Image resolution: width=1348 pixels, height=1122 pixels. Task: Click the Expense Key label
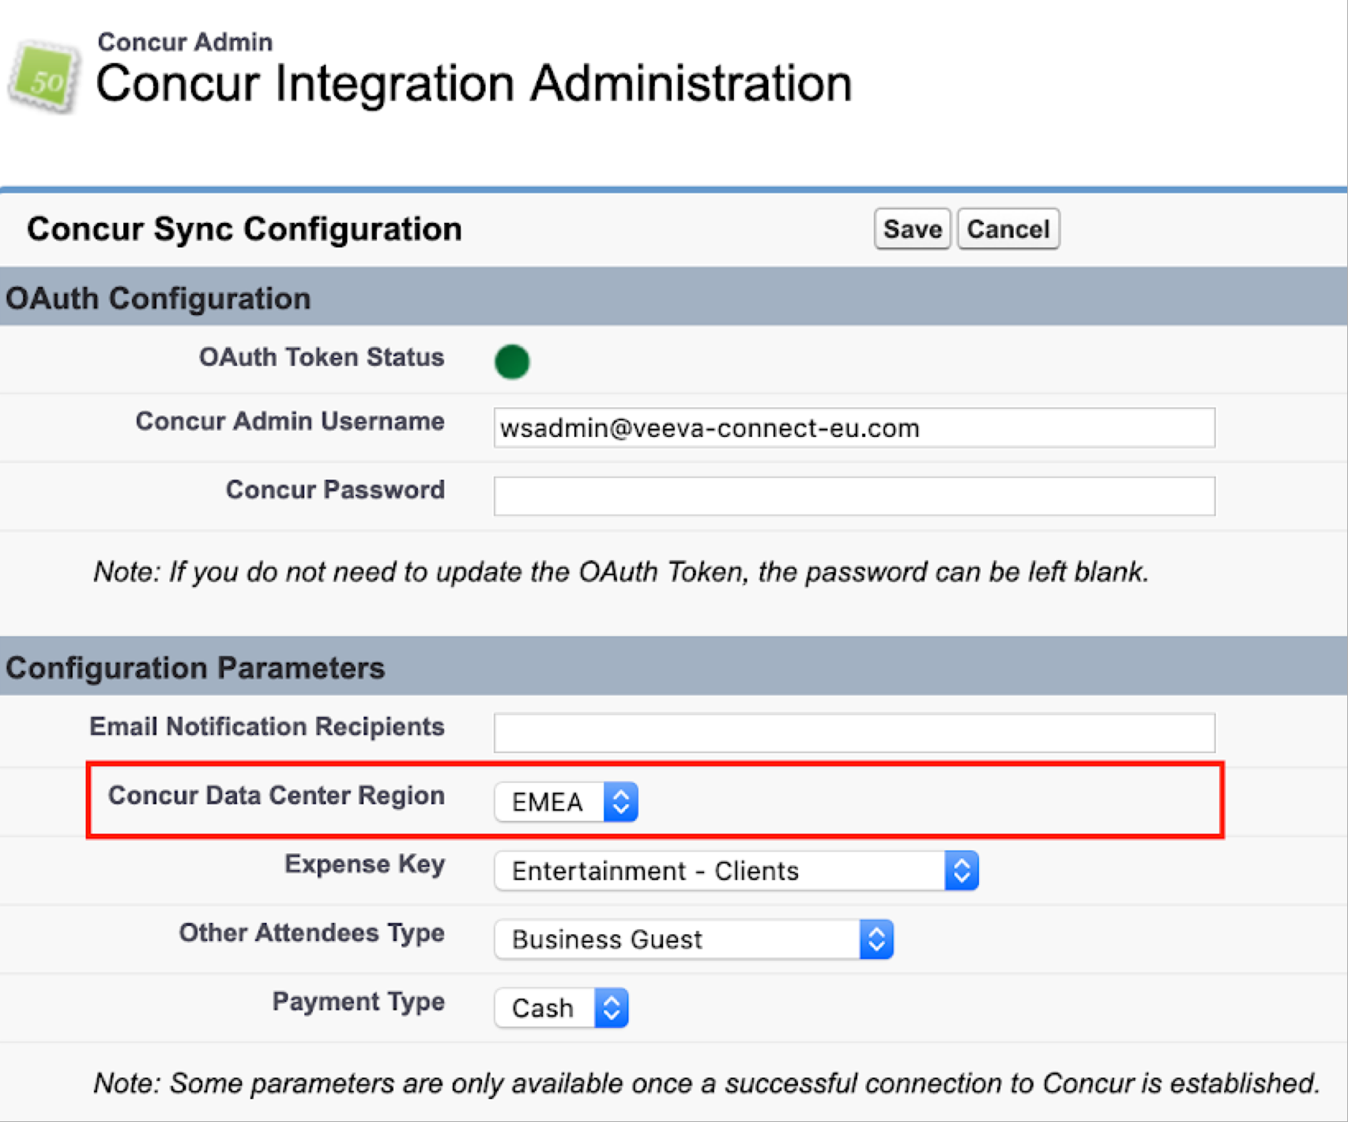pos(364,864)
